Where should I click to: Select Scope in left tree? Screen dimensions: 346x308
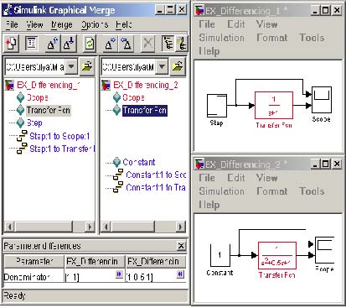[37, 97]
